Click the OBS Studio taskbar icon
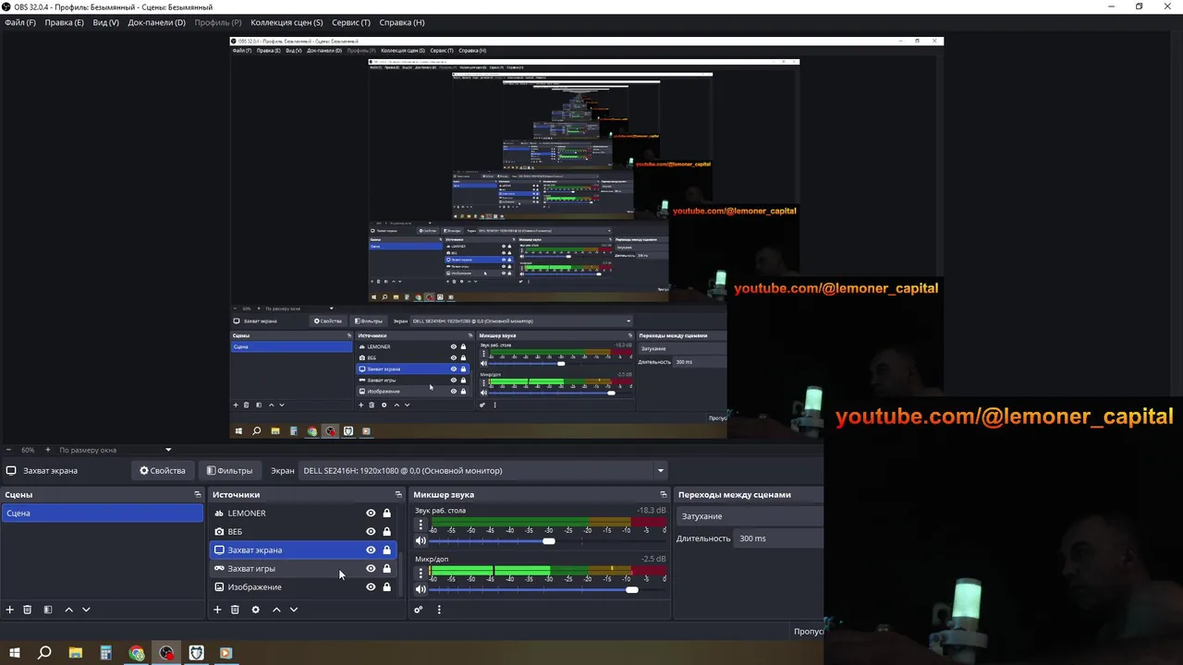This screenshot has height=665, width=1183. [166, 653]
